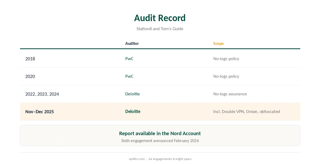The image size is (320, 164).
Task: Click "No-logs policy" in the 2018 row
Action: click(226, 58)
